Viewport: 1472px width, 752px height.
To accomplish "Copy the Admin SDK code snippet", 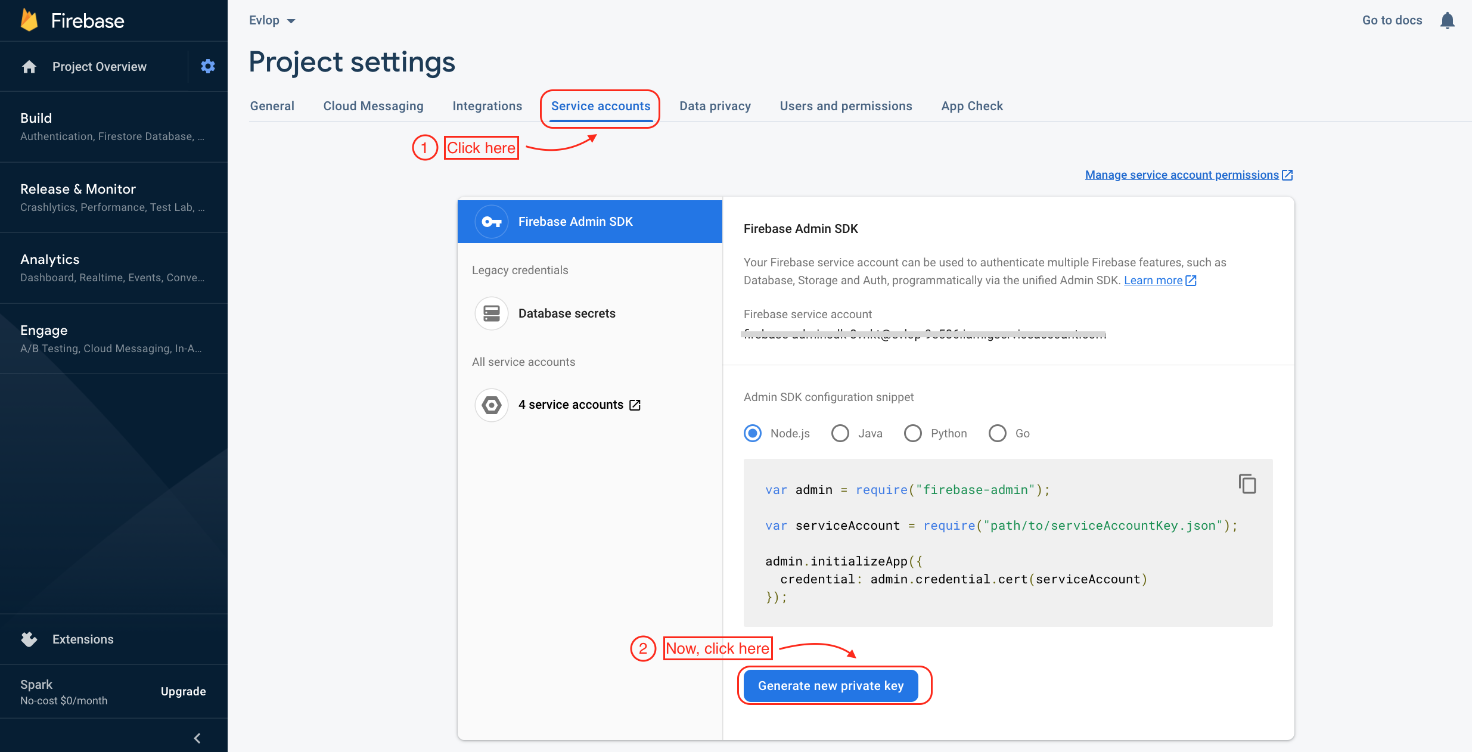I will tap(1247, 484).
